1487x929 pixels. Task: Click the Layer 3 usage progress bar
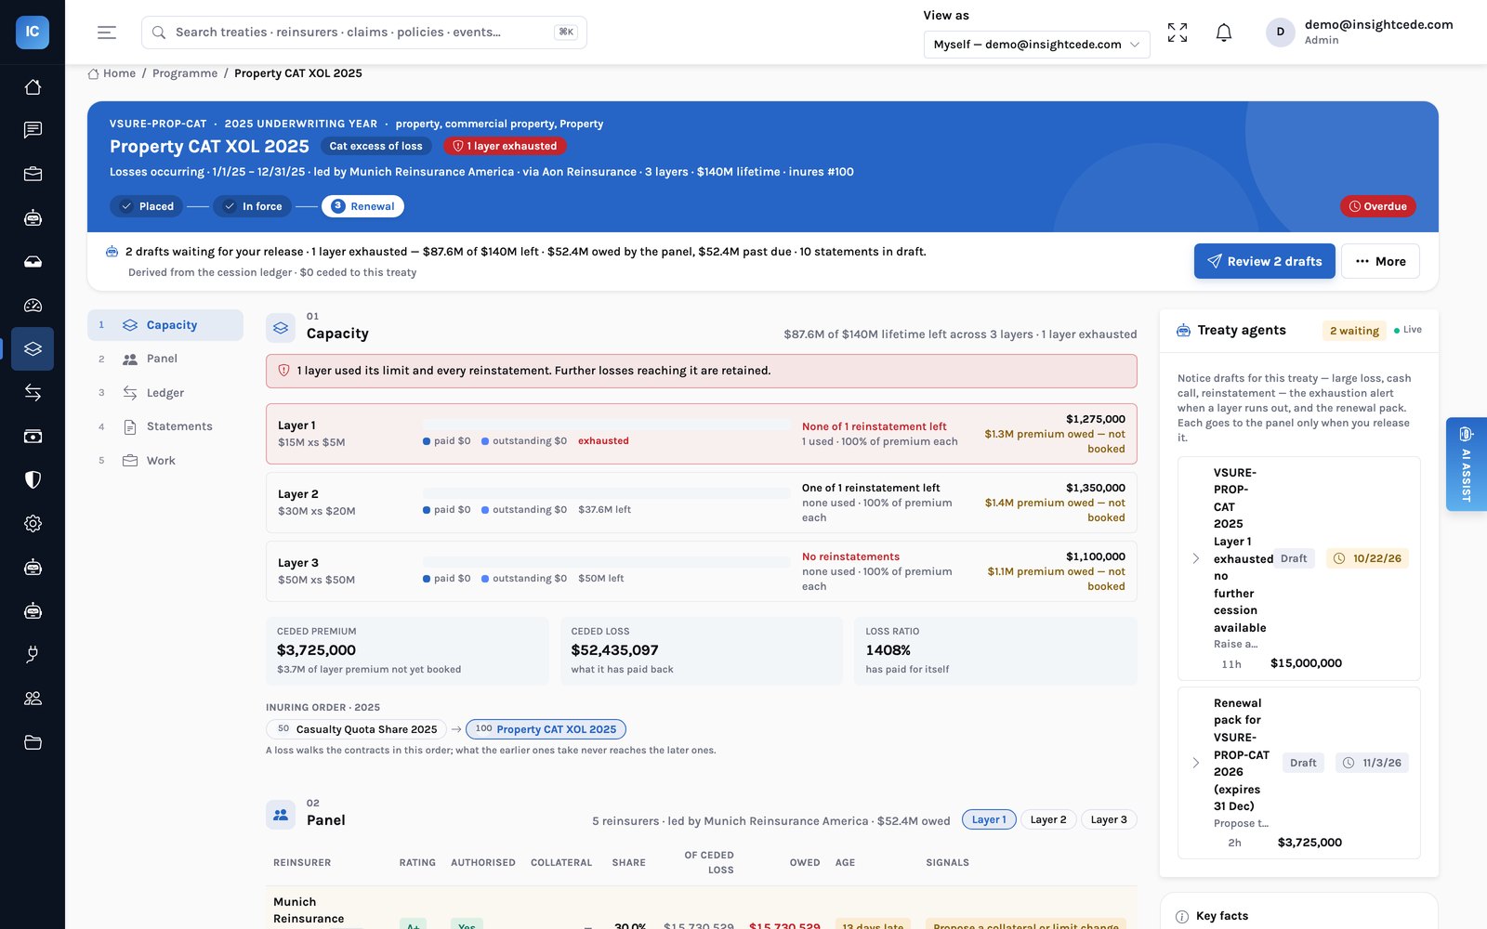606,562
